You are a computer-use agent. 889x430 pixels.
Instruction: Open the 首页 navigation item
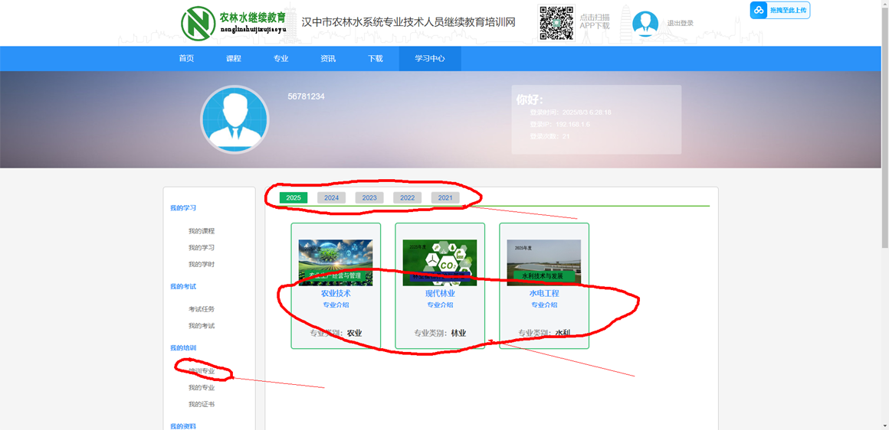pyautogui.click(x=186, y=58)
